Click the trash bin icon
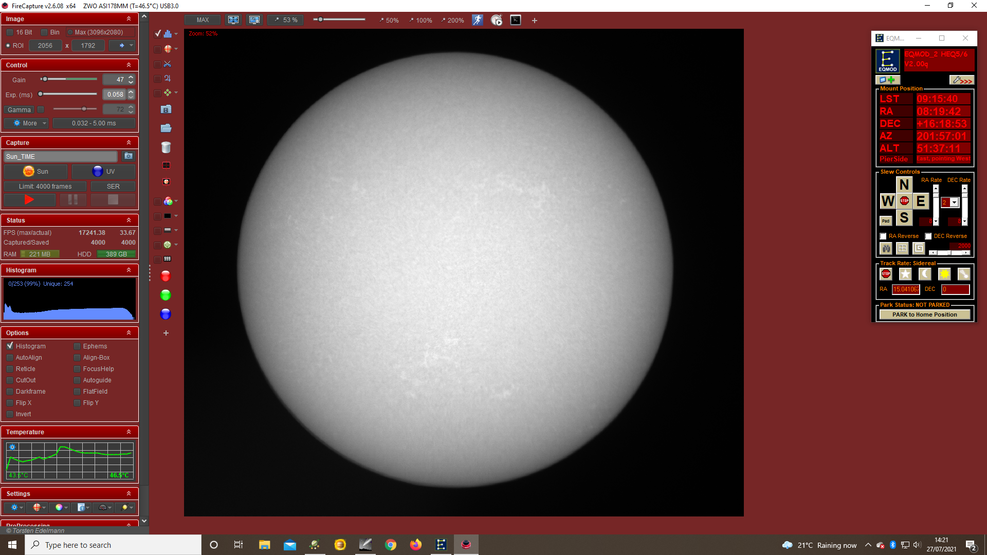The image size is (987, 555). click(x=166, y=147)
